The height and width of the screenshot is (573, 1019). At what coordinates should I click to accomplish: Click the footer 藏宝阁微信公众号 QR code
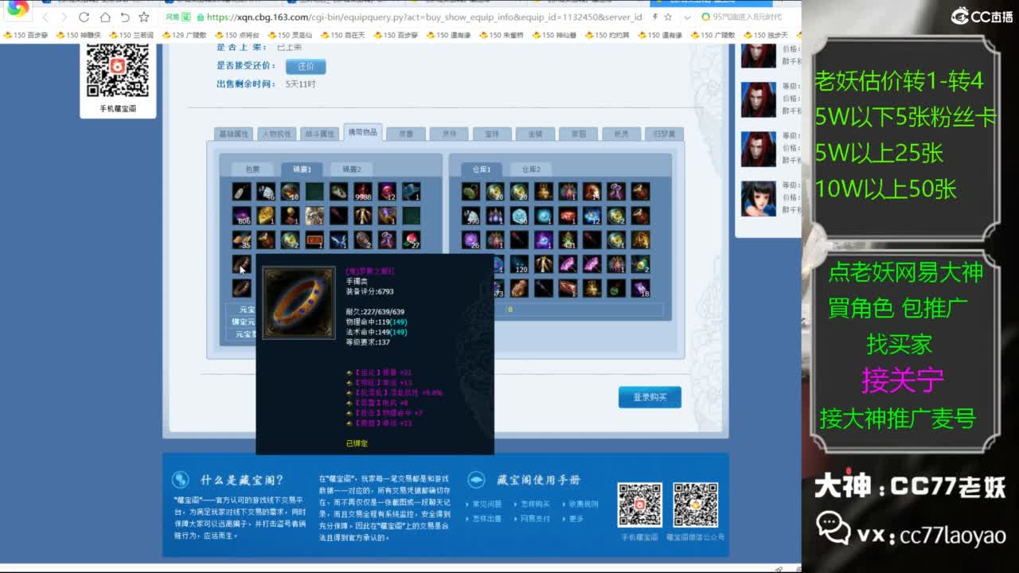[695, 505]
